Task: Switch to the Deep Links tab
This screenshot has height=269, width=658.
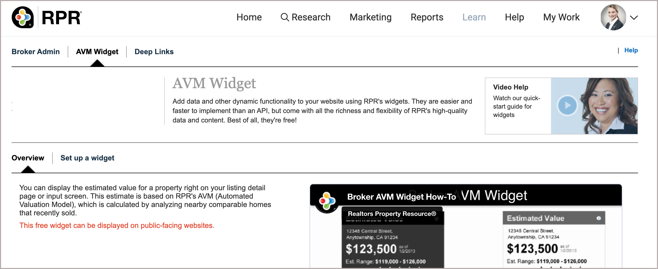Action: point(154,52)
